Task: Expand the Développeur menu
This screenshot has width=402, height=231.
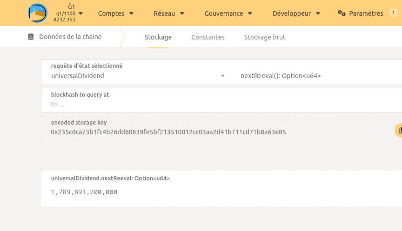Action: pyautogui.click(x=296, y=13)
